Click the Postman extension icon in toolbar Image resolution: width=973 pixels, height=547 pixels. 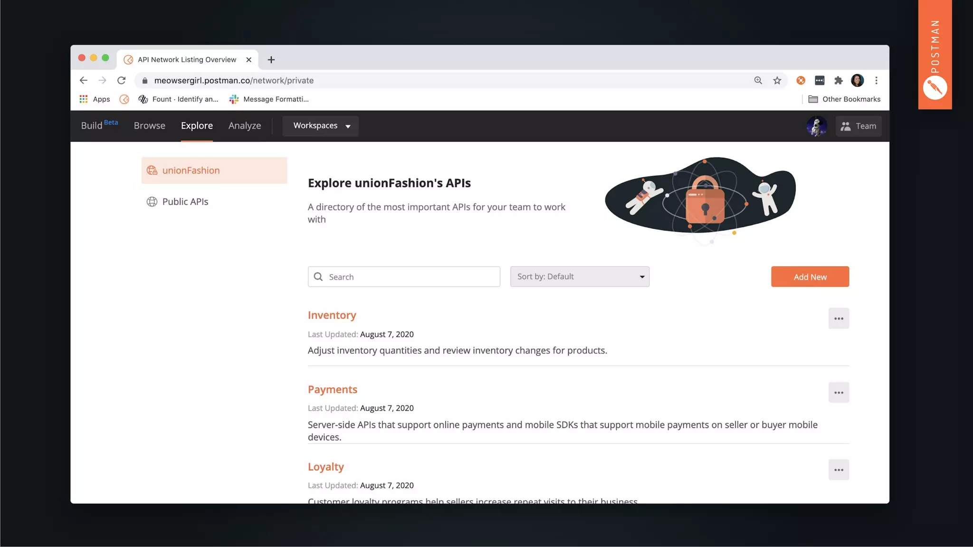[801, 80]
